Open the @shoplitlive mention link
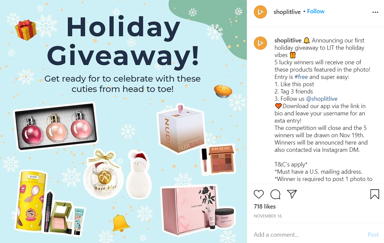Screen dimensions: 384x243 tap(322, 99)
